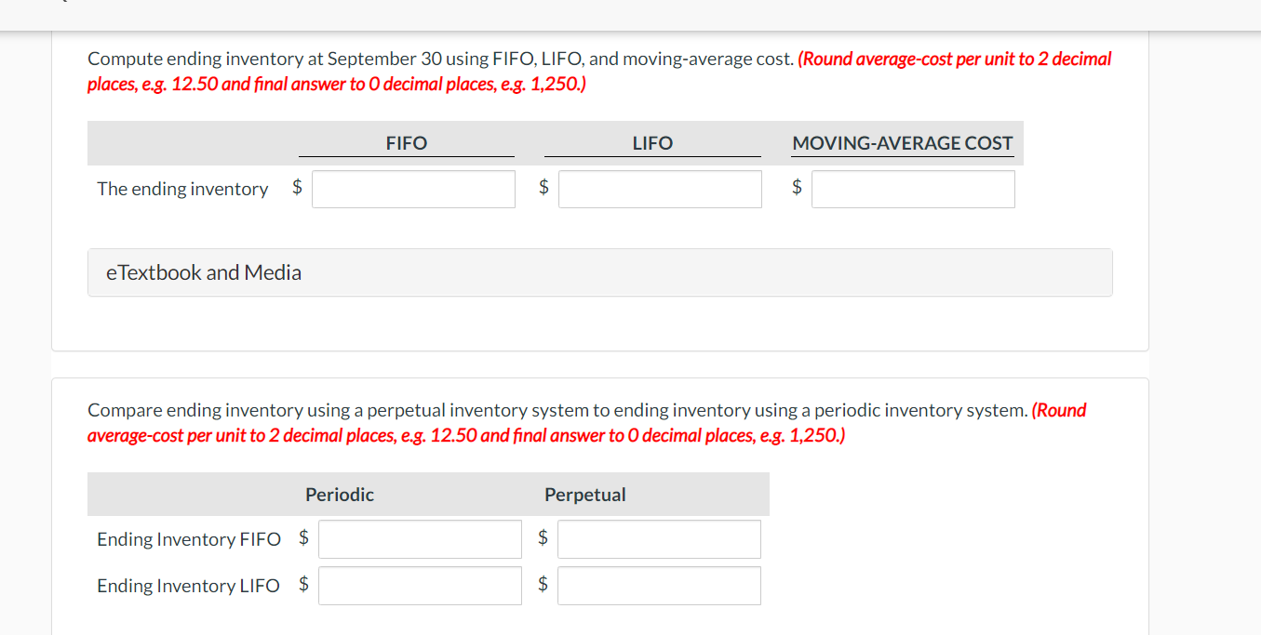Click the MOVING-AVERAGE COST column header
The height and width of the screenshot is (635, 1261).
coord(902,142)
